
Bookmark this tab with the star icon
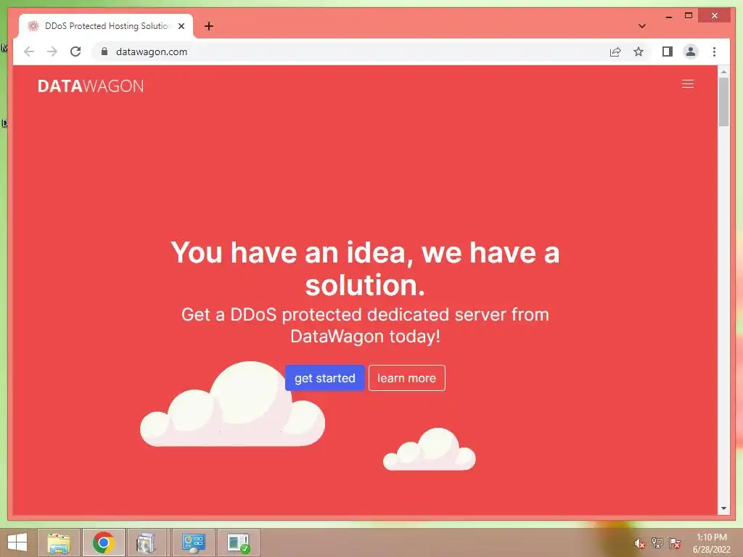(x=639, y=51)
